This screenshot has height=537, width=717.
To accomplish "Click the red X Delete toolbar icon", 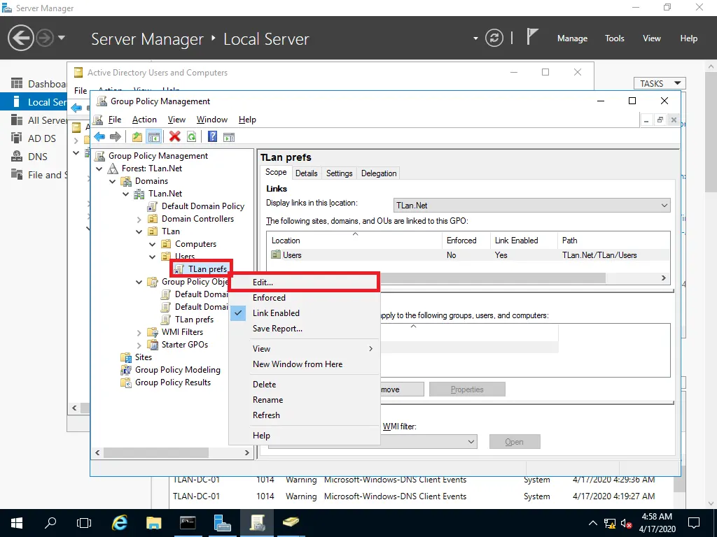I will (x=174, y=136).
